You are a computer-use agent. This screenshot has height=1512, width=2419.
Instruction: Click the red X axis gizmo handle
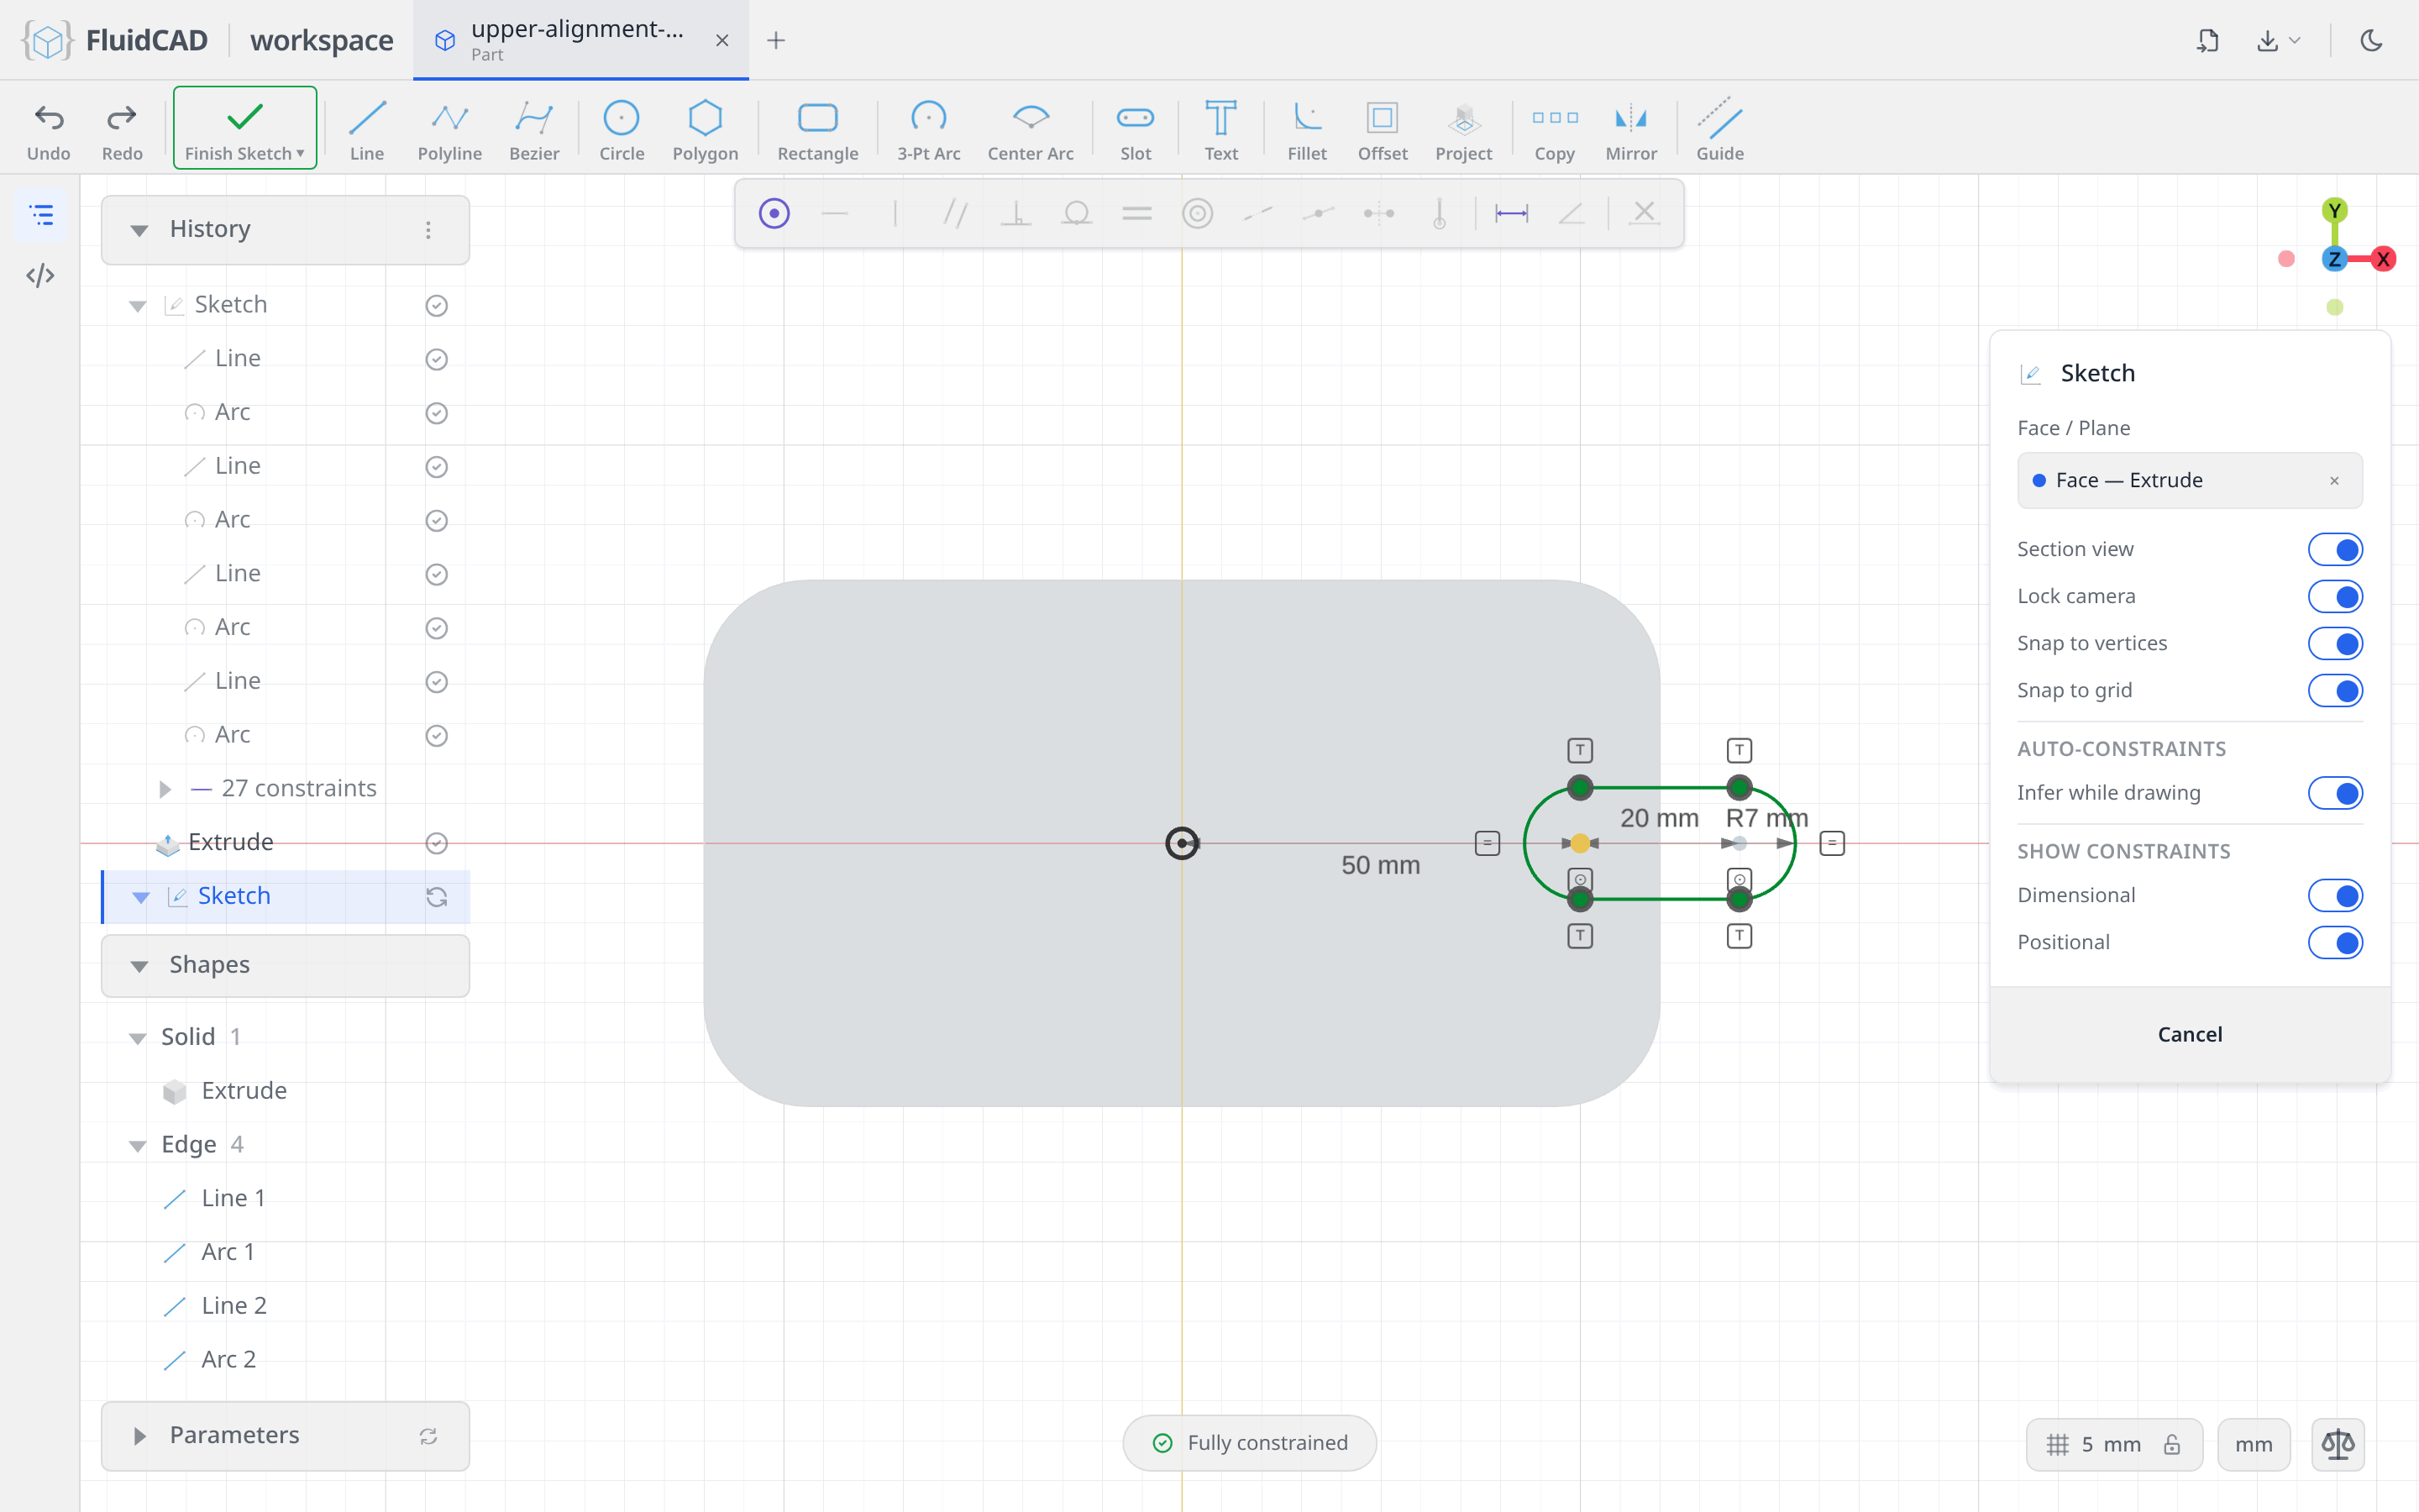tap(2383, 259)
